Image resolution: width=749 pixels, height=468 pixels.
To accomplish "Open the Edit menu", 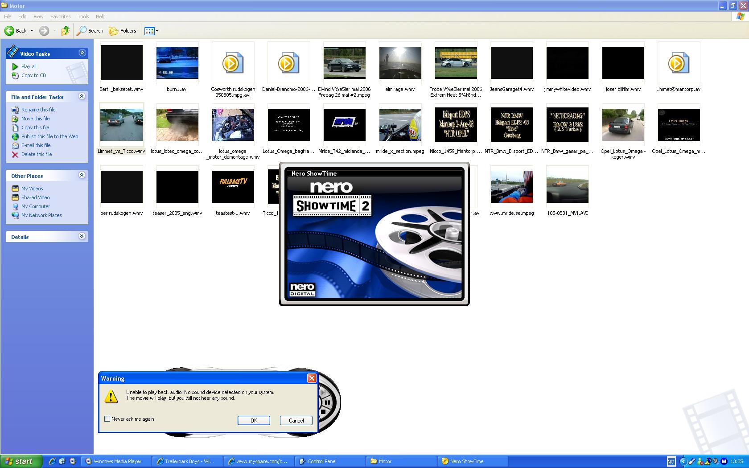I will [x=22, y=16].
